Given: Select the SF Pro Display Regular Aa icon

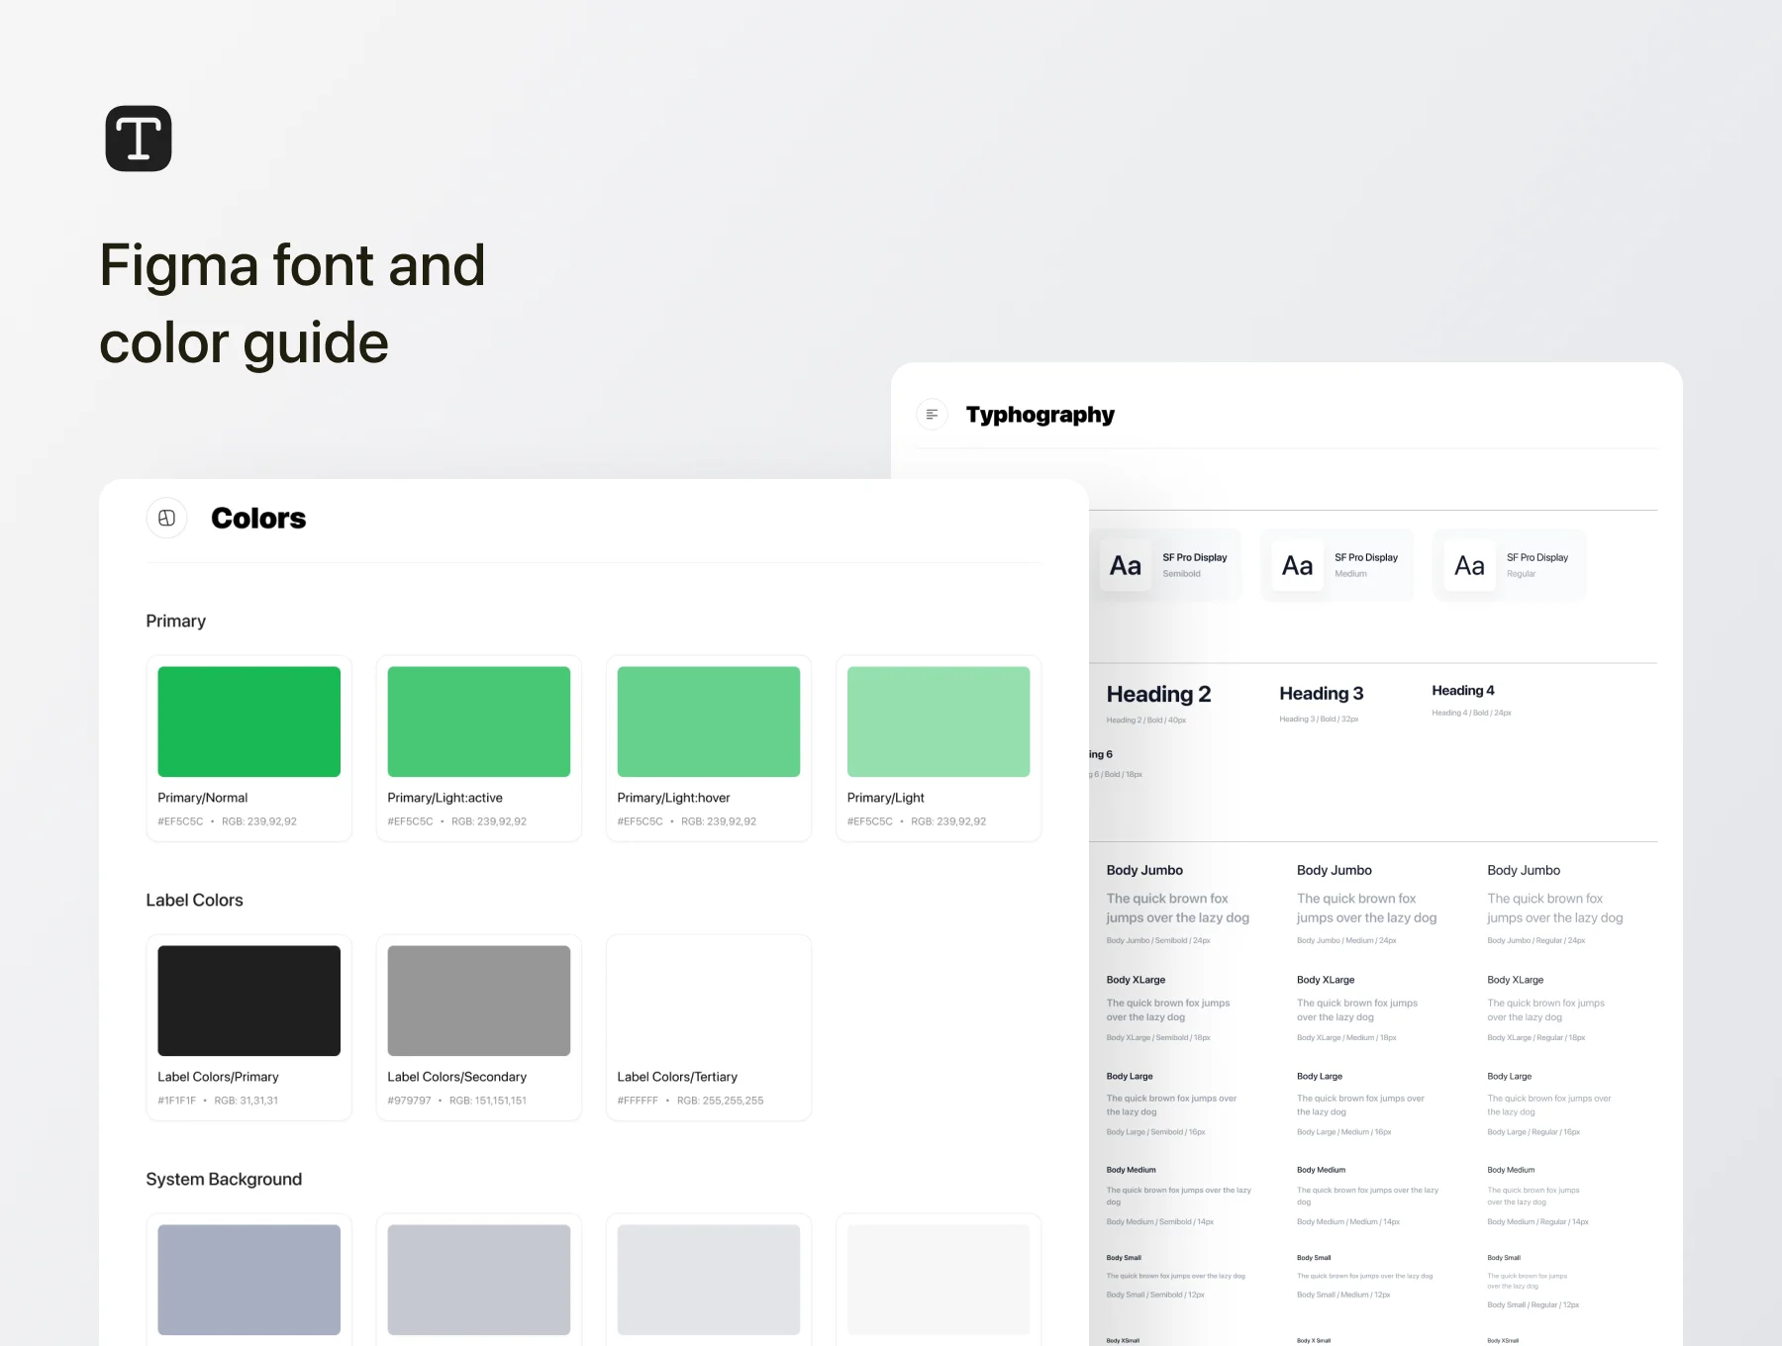Looking at the screenshot, I should click(1469, 564).
